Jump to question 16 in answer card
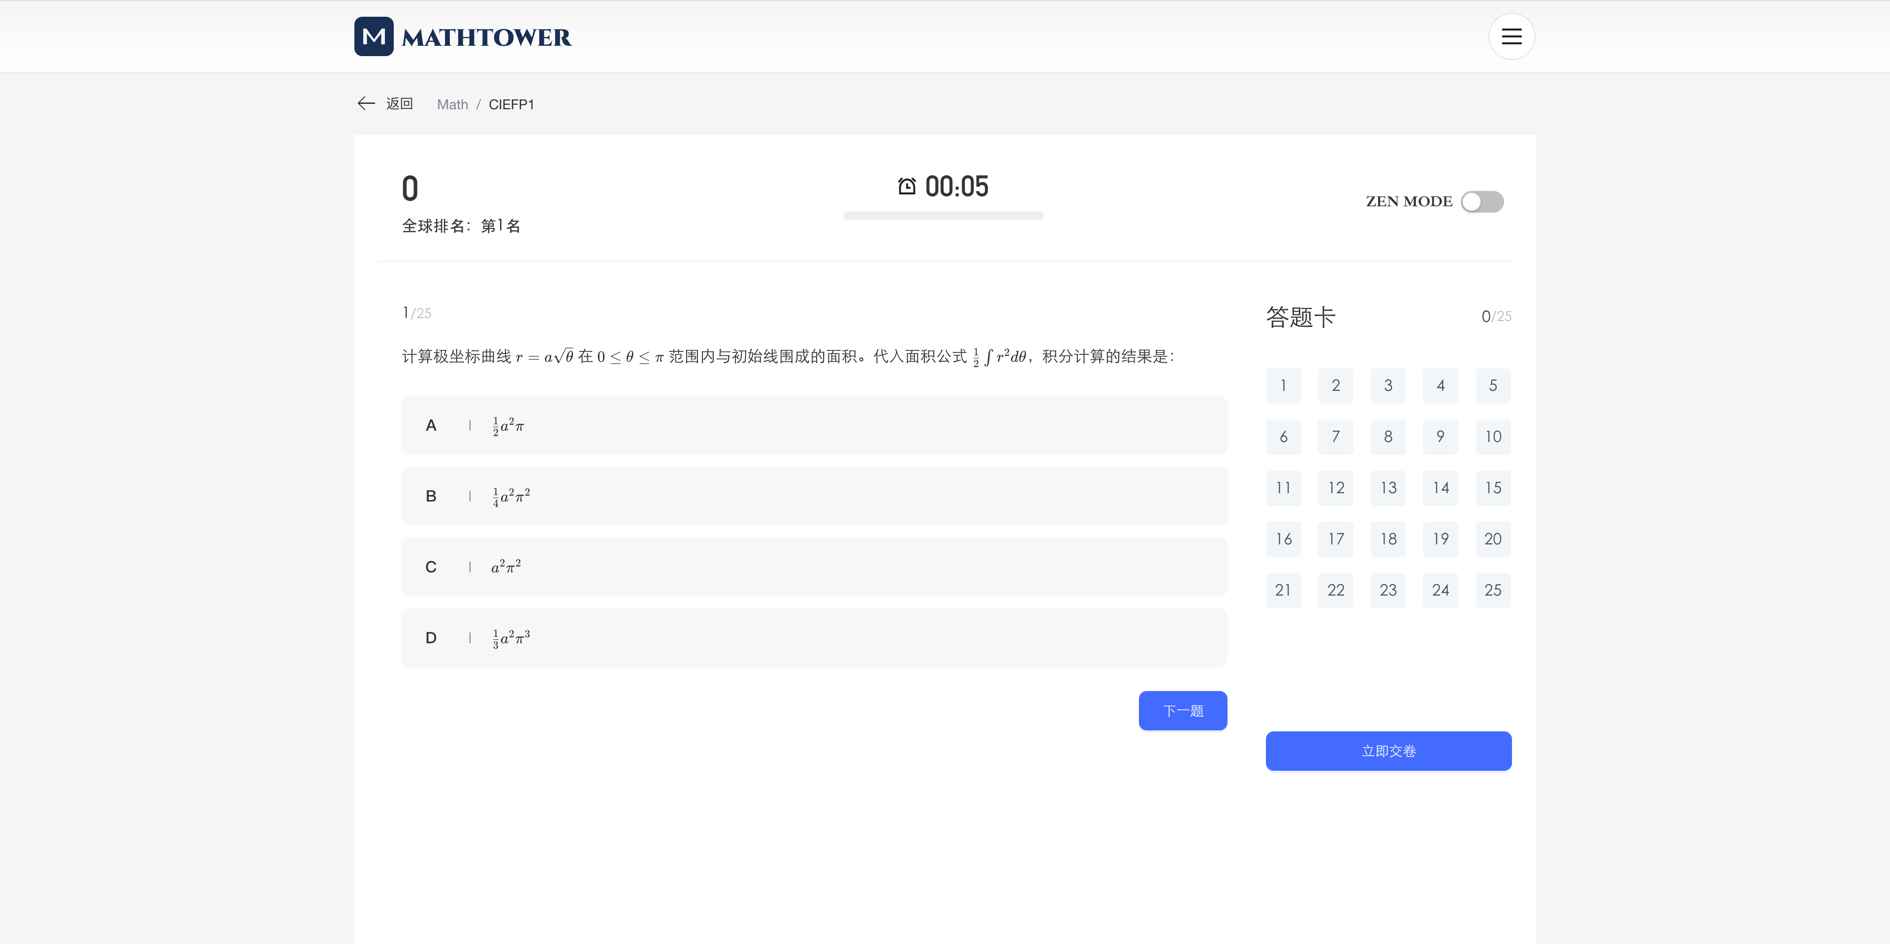This screenshot has width=1890, height=944. point(1283,539)
